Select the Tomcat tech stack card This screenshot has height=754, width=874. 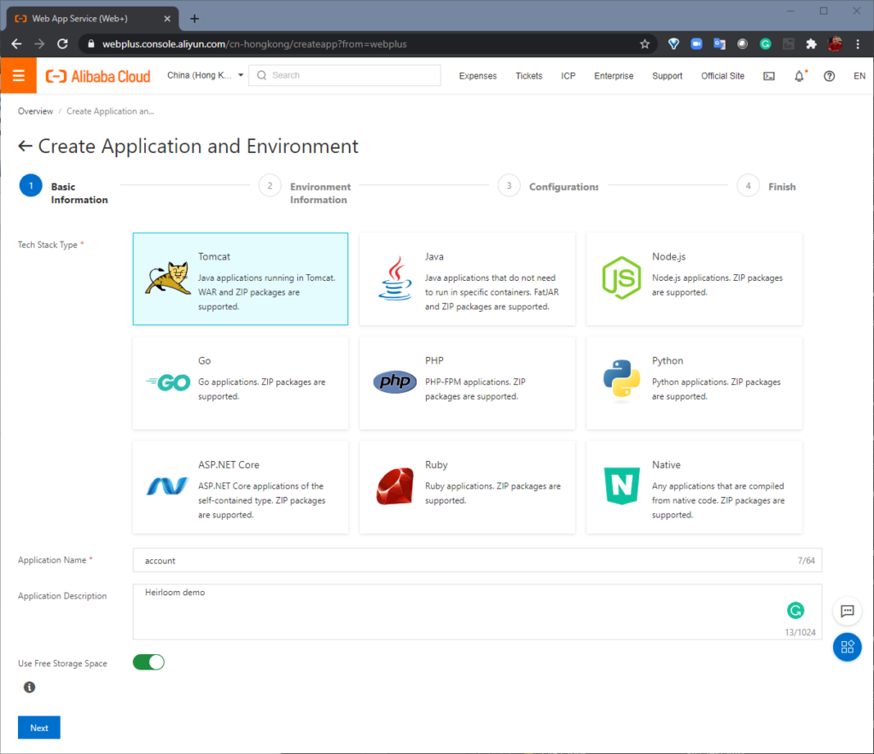(240, 279)
